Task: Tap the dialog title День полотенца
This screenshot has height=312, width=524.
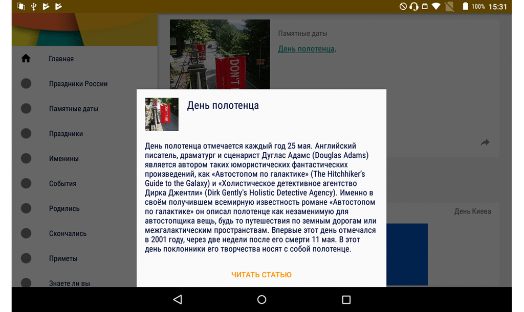Action: point(223,105)
